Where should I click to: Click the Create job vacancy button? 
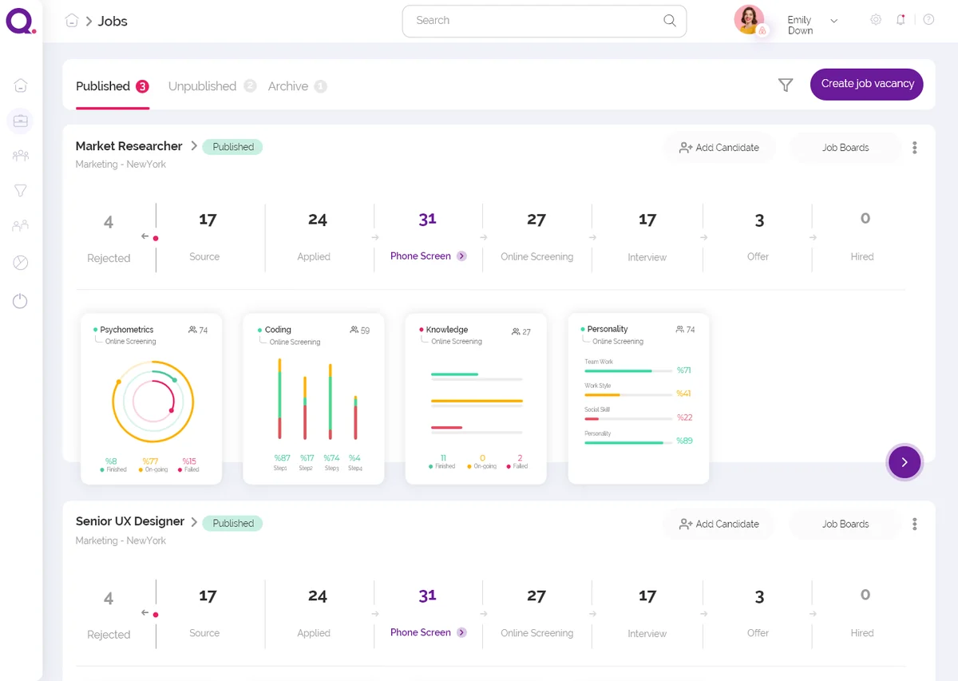click(x=867, y=84)
